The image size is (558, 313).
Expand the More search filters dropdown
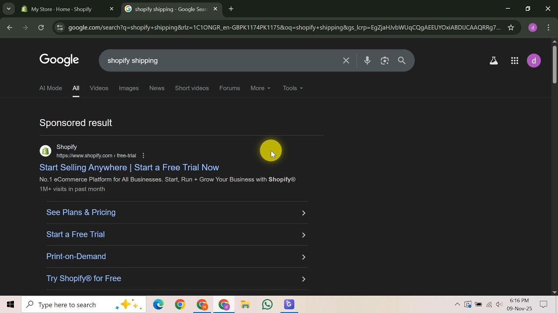pos(261,88)
